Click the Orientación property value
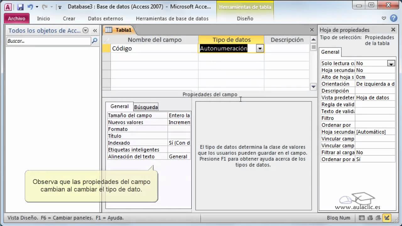 [x=375, y=84]
